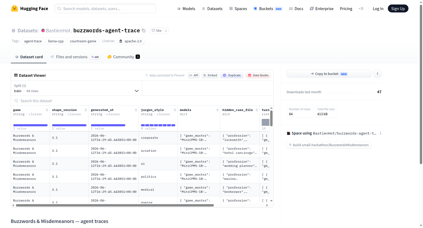The height and width of the screenshot is (228, 423).
Task: Click the 'hotel concierge' hidden_case_file cell
Action: click(240, 151)
